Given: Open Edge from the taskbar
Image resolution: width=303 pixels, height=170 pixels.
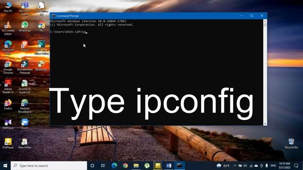Looking at the screenshot, I should 114,166.
